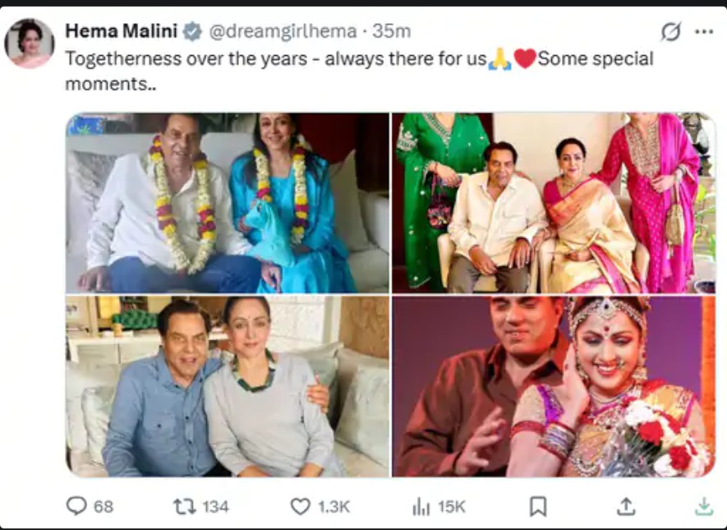
Task: Click the green download arrow icon
Action: click(x=703, y=506)
